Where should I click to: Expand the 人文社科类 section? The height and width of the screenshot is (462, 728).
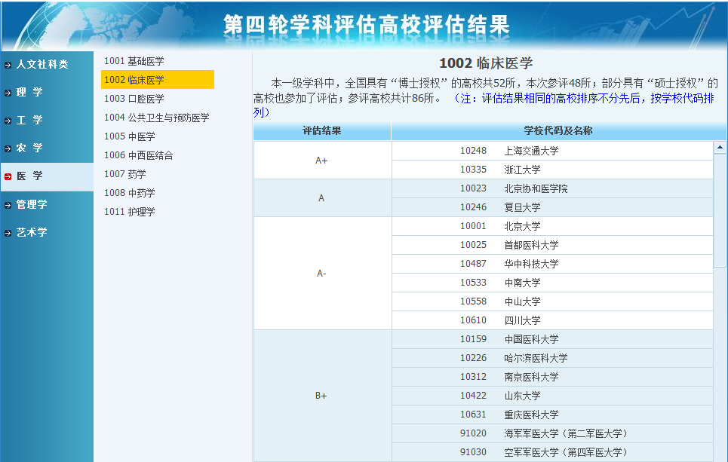tap(41, 66)
